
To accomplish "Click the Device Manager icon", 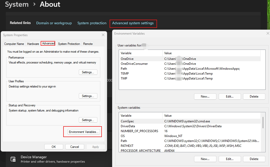I will point(13,159).
